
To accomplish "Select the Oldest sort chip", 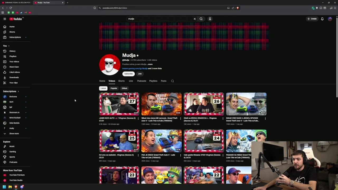I will click(x=124, y=88).
